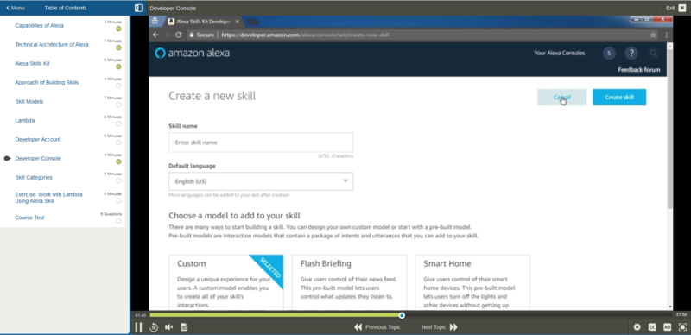Open Lambda topic
Image resolution: width=691 pixels, height=335 pixels.
click(25, 120)
